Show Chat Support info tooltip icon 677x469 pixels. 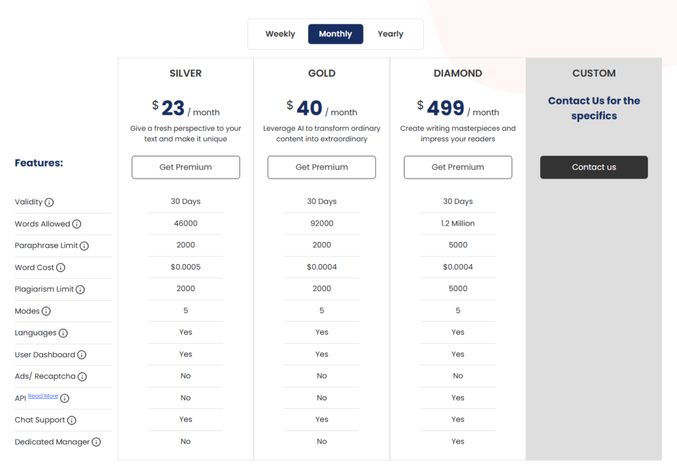click(x=71, y=421)
